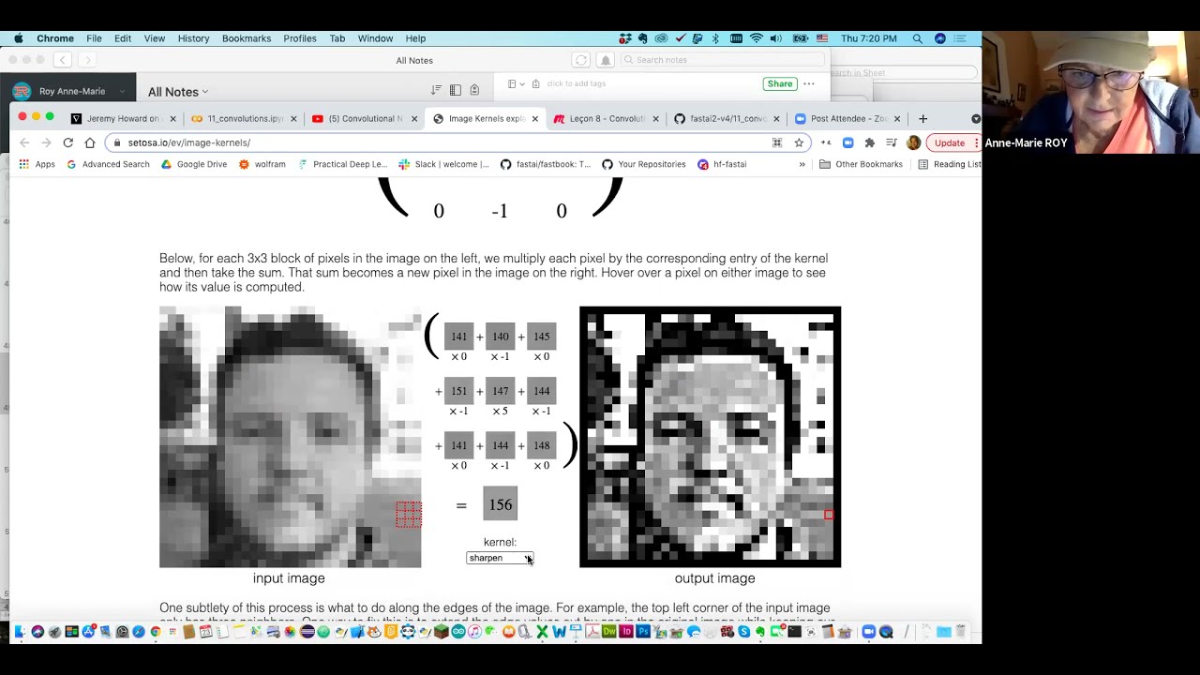
Task: Open Other Bookmarks folder
Action: [861, 164]
